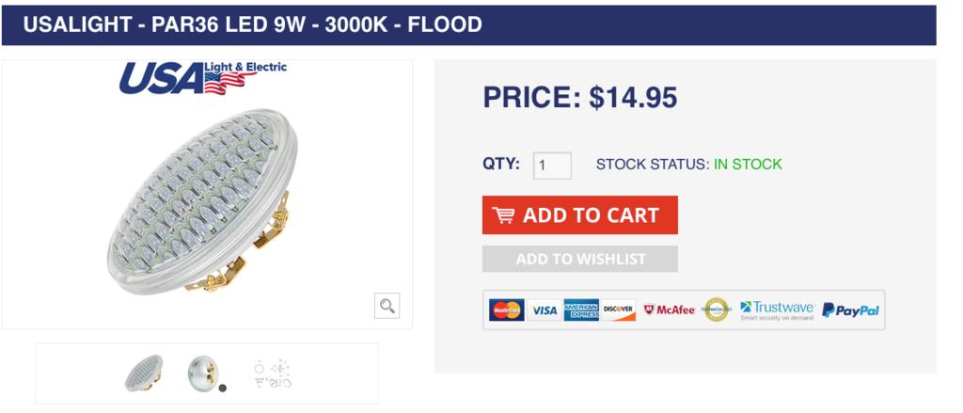The height and width of the screenshot is (413, 963).
Task: Focus the QTY quantity input field
Action: pos(552,166)
